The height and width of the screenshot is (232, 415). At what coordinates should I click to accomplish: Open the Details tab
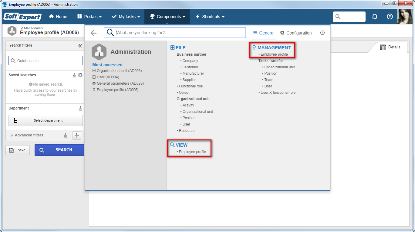[x=390, y=47]
